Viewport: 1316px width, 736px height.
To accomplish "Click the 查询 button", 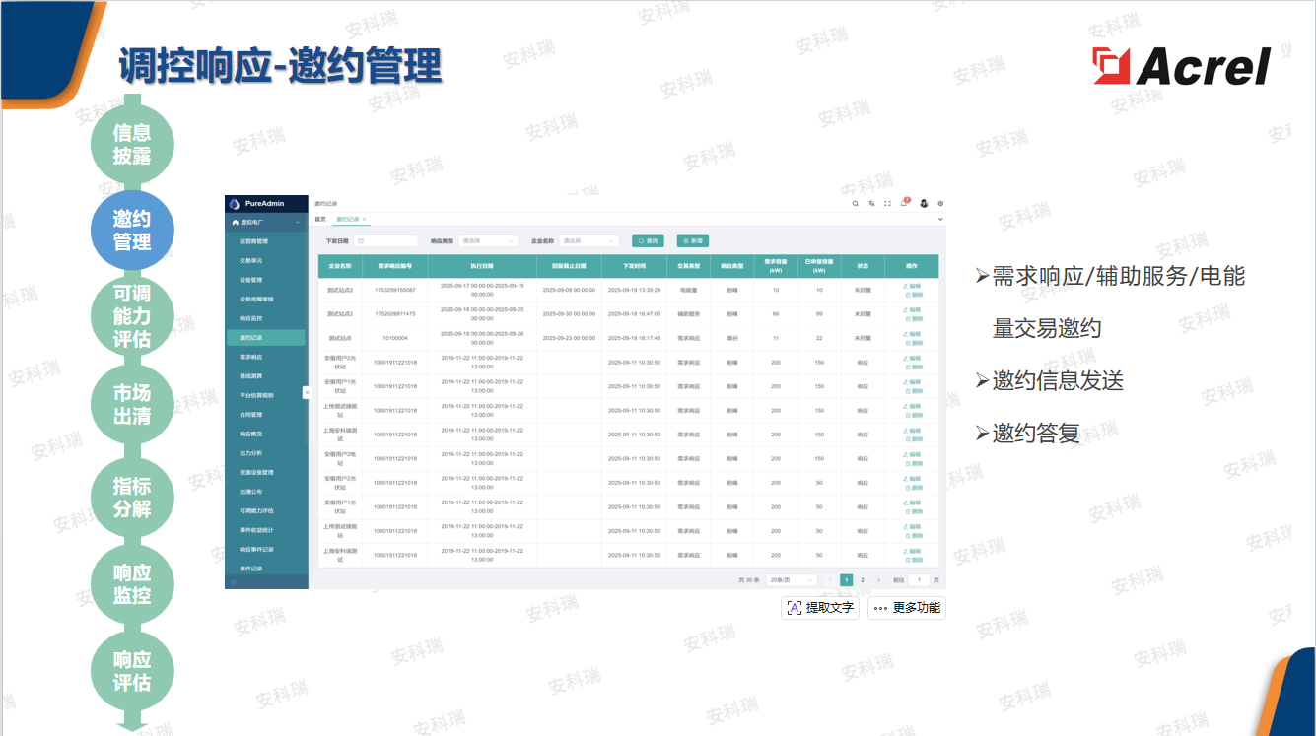I will [648, 240].
